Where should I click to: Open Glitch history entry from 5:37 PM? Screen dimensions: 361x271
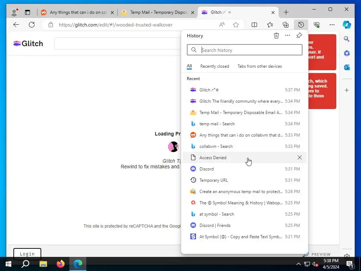pos(245,90)
